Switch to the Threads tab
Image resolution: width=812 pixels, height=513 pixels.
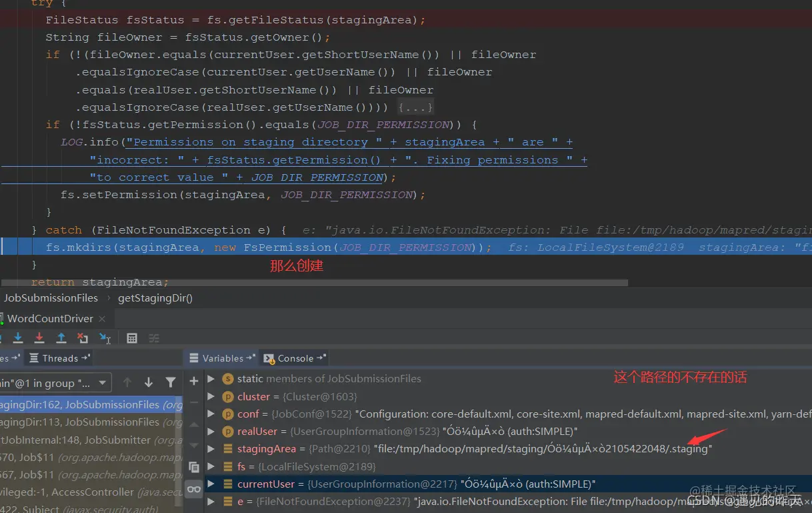[59, 358]
